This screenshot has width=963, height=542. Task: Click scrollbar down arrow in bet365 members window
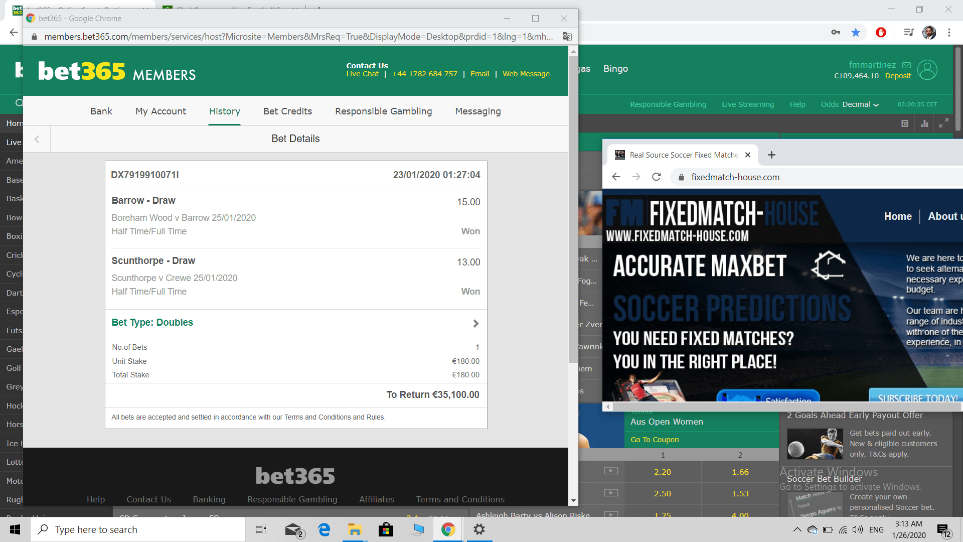pos(573,501)
